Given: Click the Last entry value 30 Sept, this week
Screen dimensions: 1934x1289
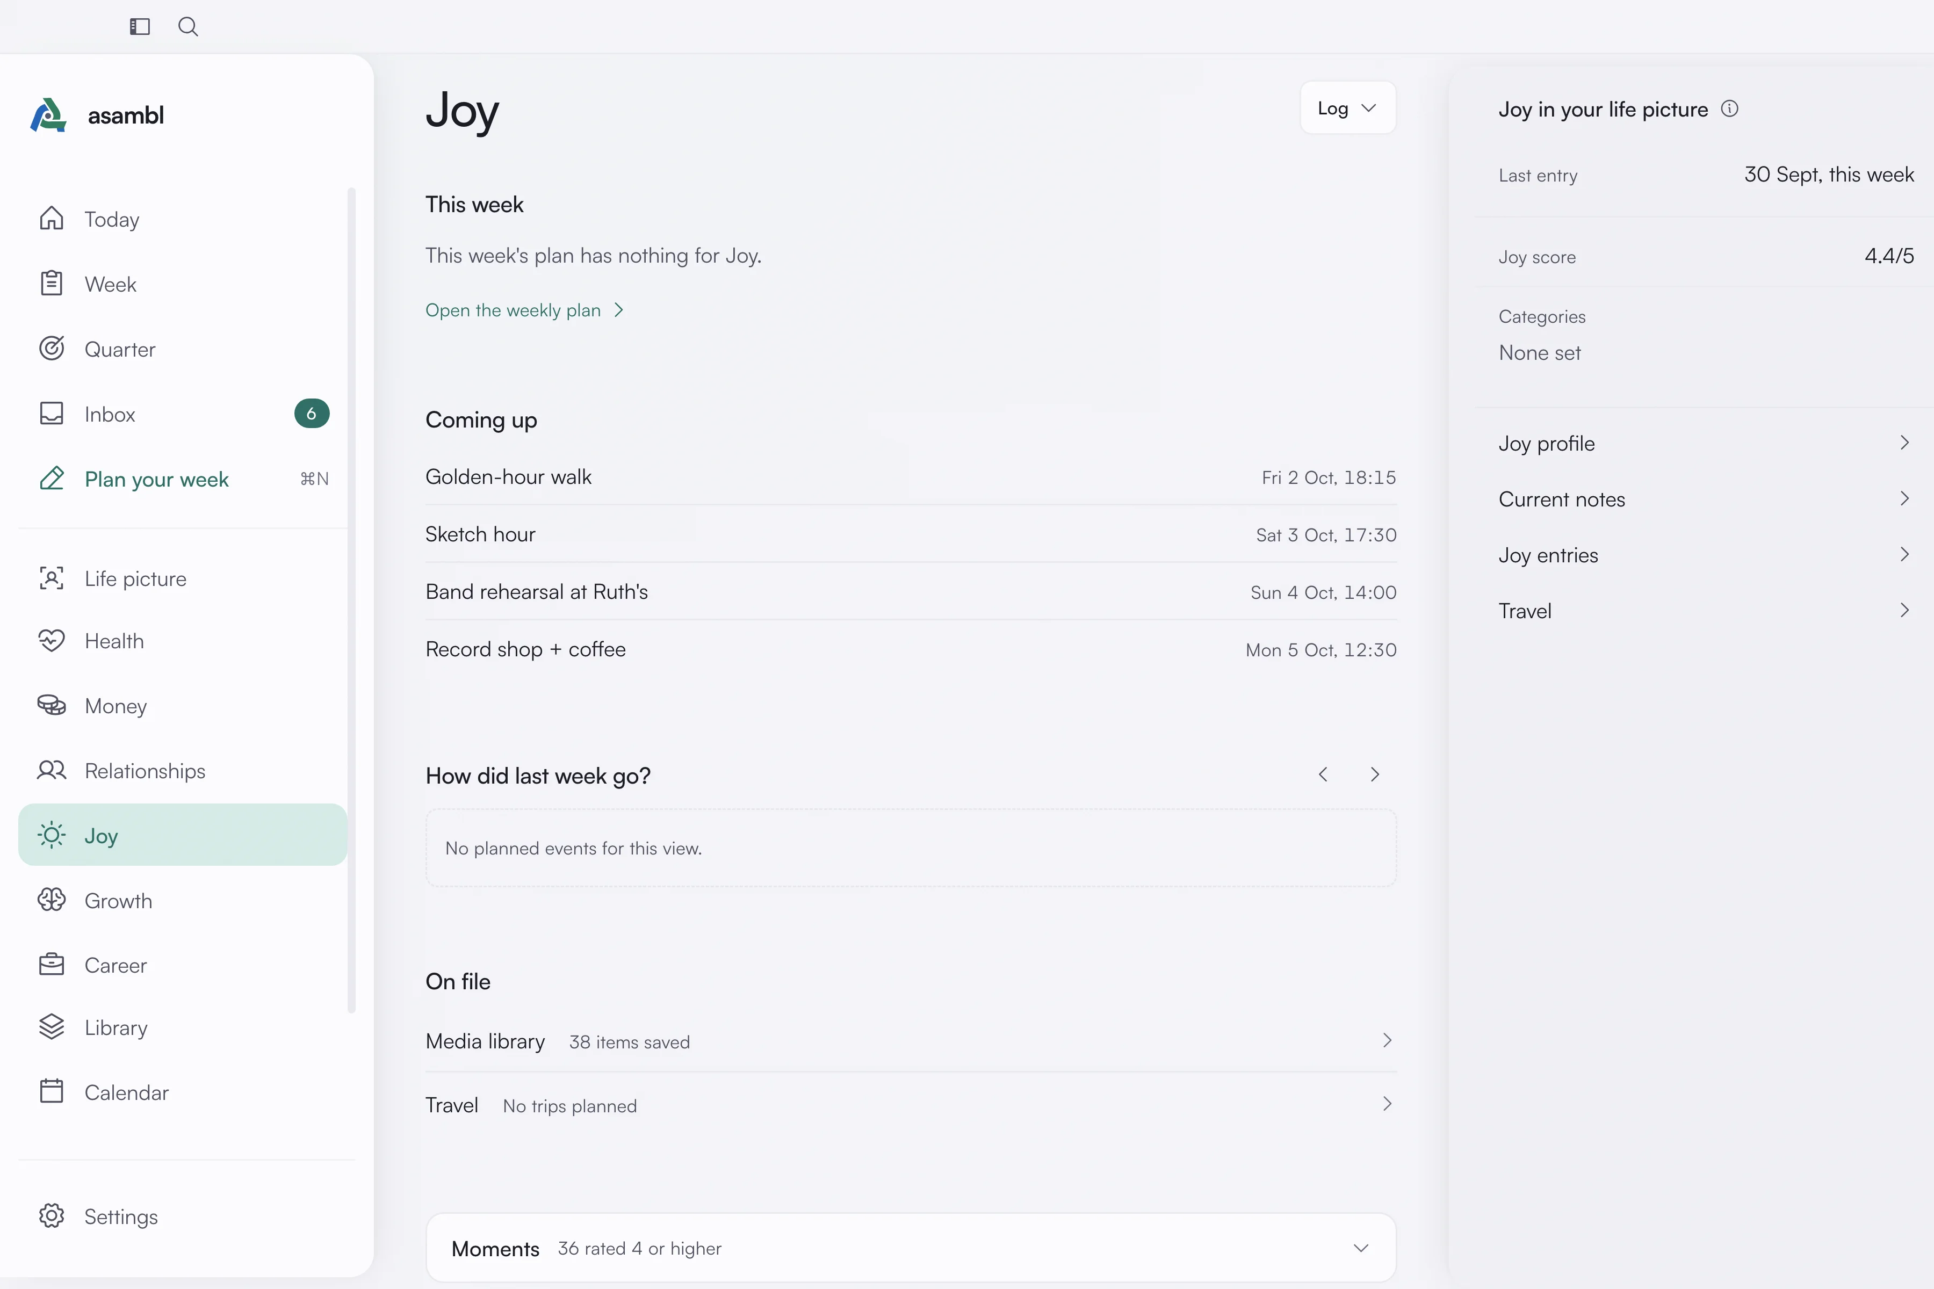Looking at the screenshot, I should pyautogui.click(x=1829, y=174).
